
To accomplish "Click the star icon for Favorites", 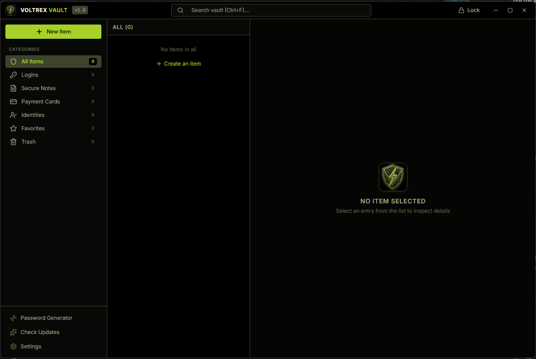I will (13, 128).
